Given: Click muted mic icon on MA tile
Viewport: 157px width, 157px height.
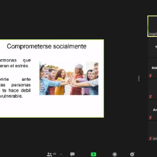Looking at the screenshot, I should click(x=150, y=76).
